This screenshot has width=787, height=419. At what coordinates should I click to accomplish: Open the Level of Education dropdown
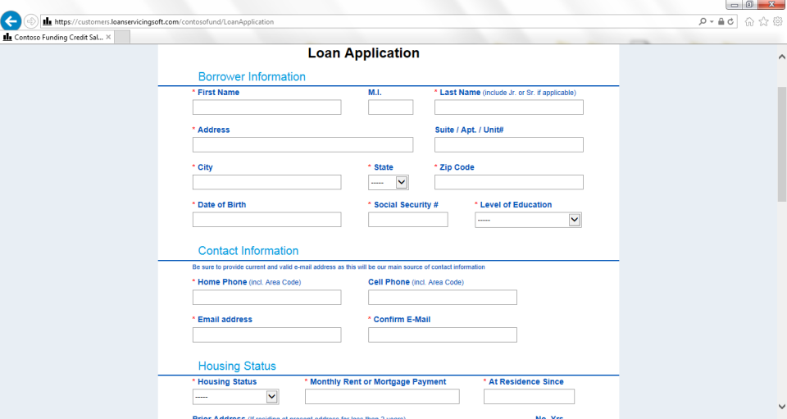(x=528, y=220)
